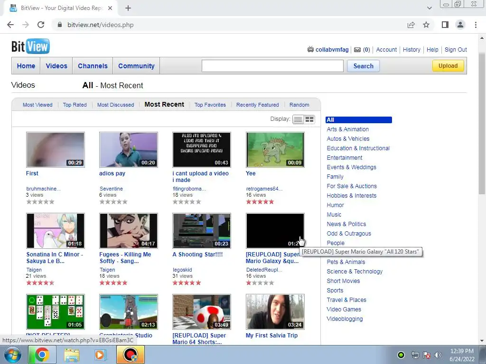The width and height of the screenshot is (486, 364).
Task: Click the BitView logo
Action: pos(30,46)
